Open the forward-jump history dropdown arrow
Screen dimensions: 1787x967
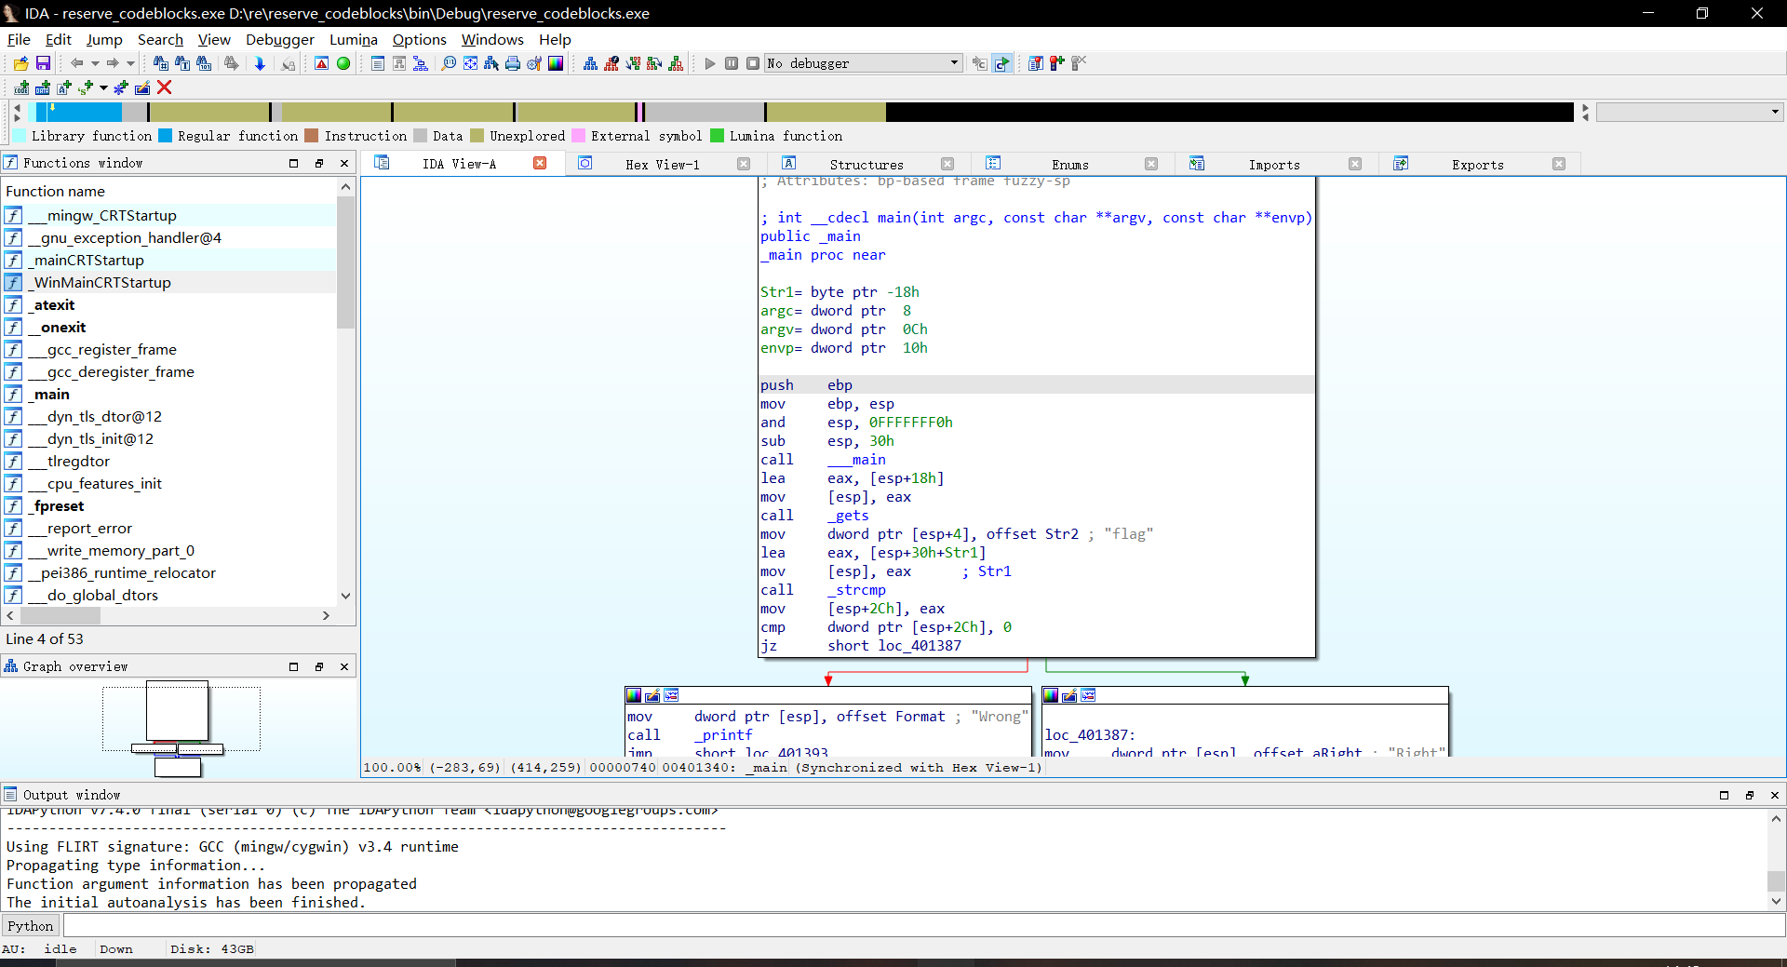click(x=130, y=63)
